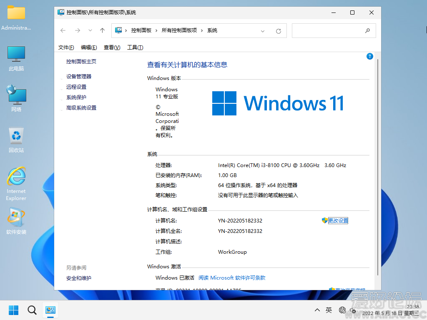Select the 网络 desktop icon

16,98
